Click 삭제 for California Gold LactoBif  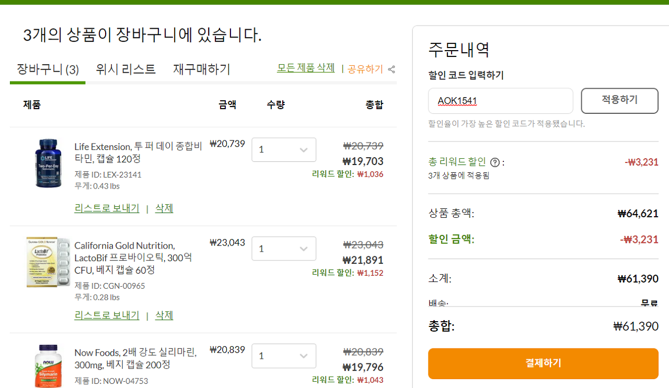pyautogui.click(x=164, y=315)
